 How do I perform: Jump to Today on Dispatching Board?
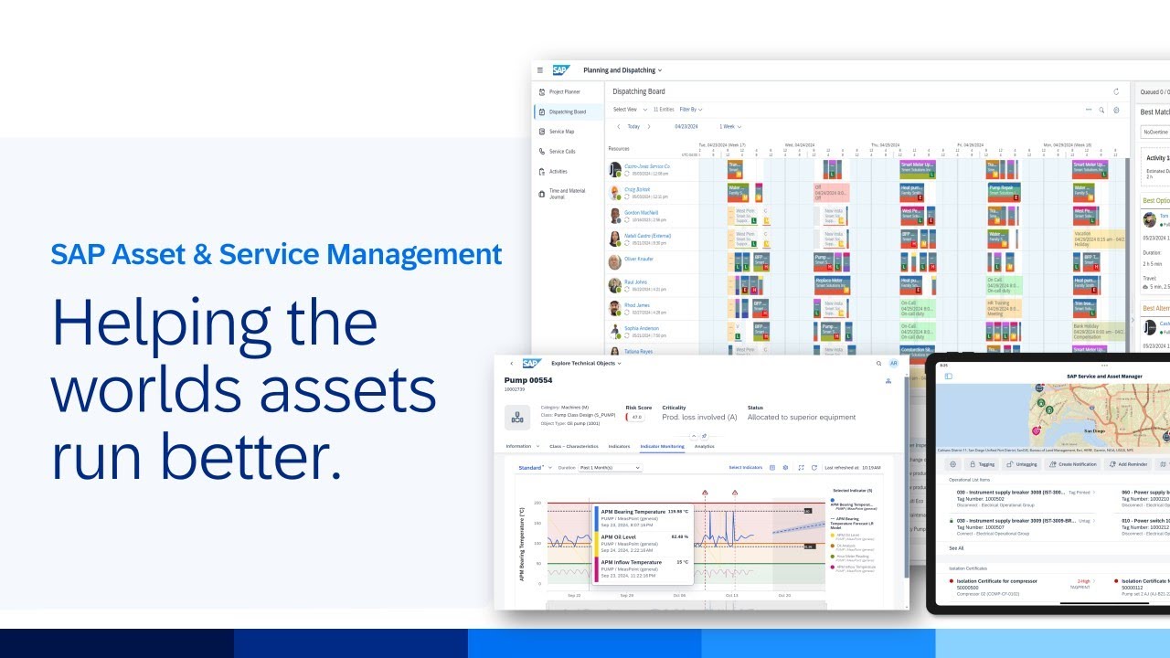[633, 127]
